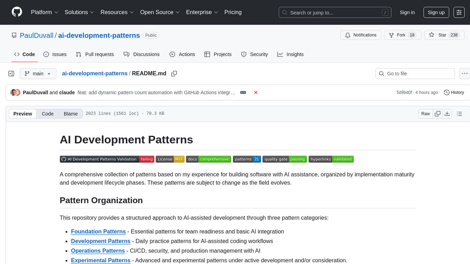View file History
Screen dimensions: 470x264
[x=454, y=92]
